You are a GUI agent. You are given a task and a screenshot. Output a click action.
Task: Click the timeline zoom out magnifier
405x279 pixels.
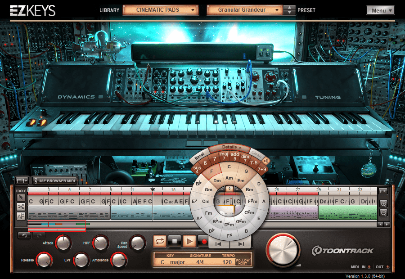383,213
